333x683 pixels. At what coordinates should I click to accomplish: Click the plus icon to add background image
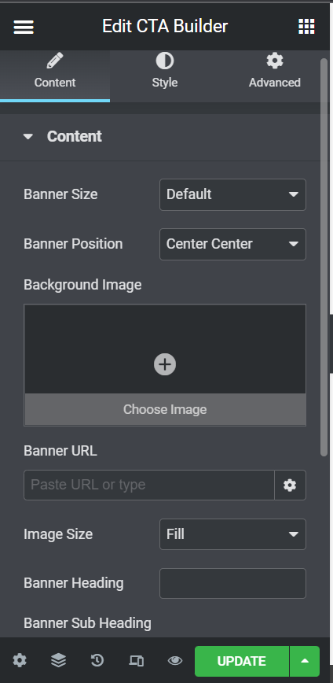click(x=165, y=364)
